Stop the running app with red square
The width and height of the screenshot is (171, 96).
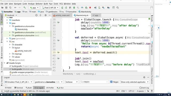(x=90, y=8)
